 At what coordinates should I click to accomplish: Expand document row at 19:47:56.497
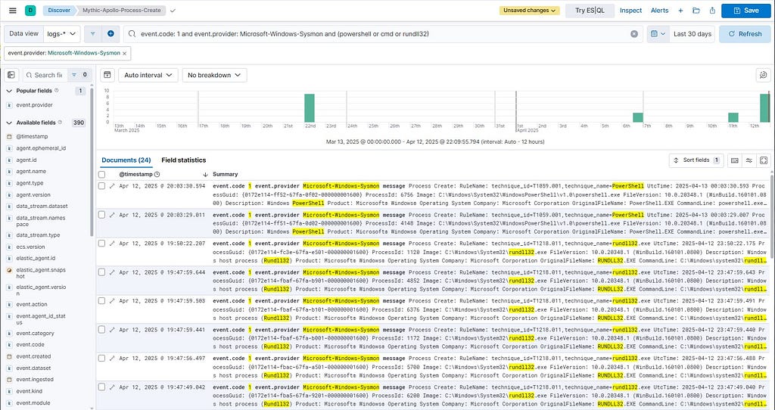click(x=112, y=358)
